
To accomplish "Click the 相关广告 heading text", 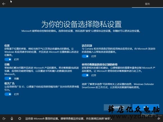I will (10, 83).
